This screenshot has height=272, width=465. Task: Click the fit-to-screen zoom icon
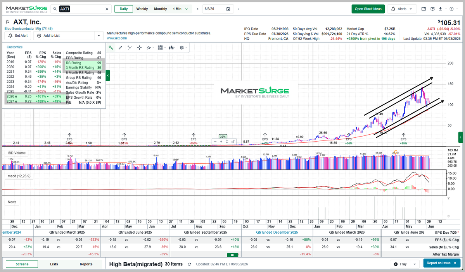click(x=227, y=142)
